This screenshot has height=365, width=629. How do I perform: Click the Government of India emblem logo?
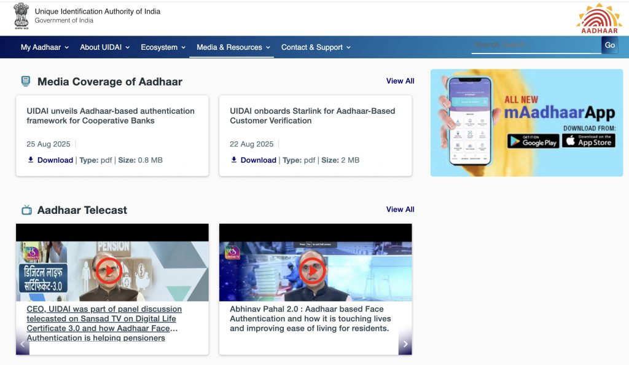pos(21,16)
